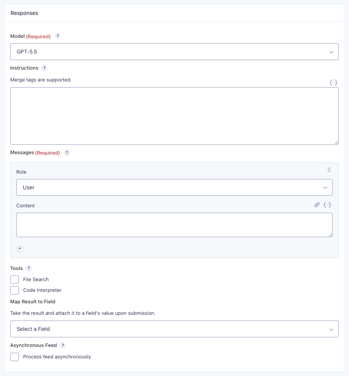349x376 pixels.
Task: Open the Model help tooltip icon
Action: pyautogui.click(x=57, y=36)
